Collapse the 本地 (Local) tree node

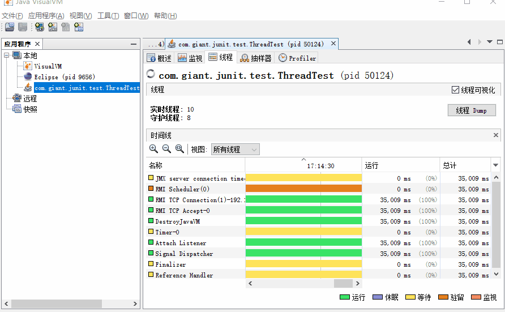point(6,55)
